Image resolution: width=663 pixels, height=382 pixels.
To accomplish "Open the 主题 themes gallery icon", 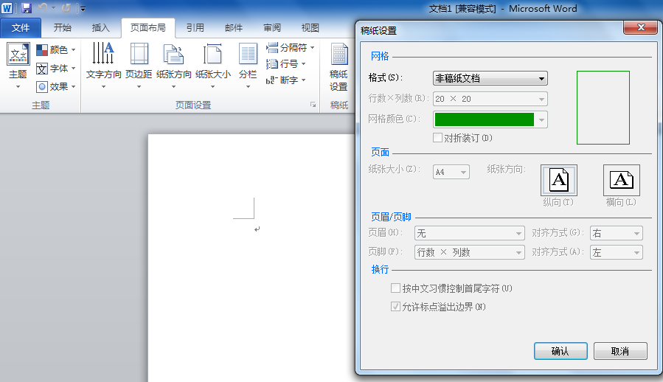I will pos(18,55).
